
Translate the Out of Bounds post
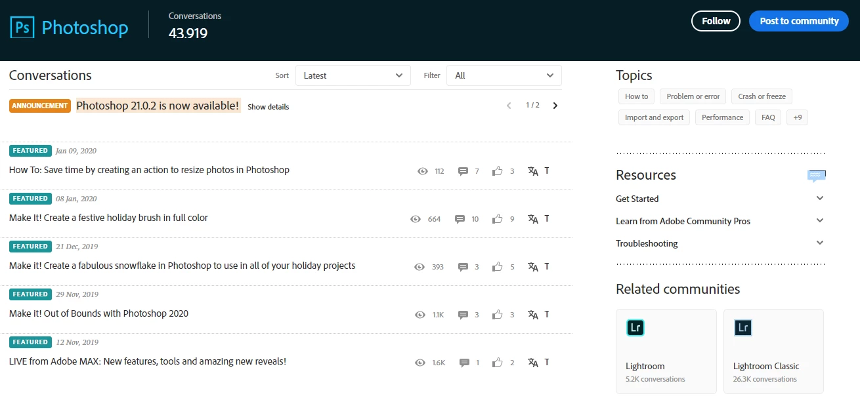pyautogui.click(x=533, y=315)
